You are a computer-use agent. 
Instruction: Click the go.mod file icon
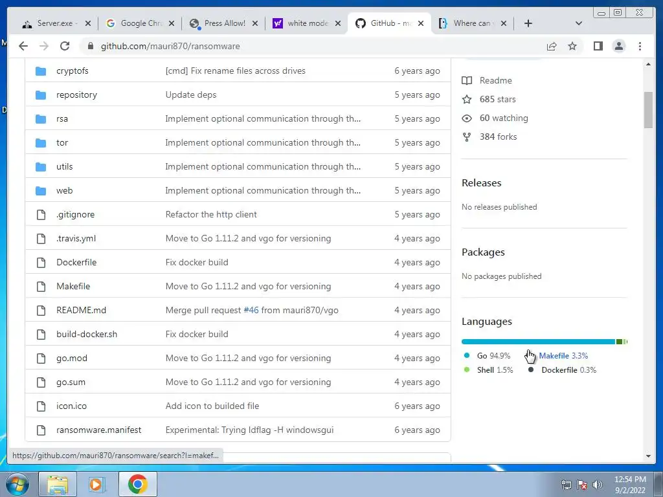pos(41,359)
